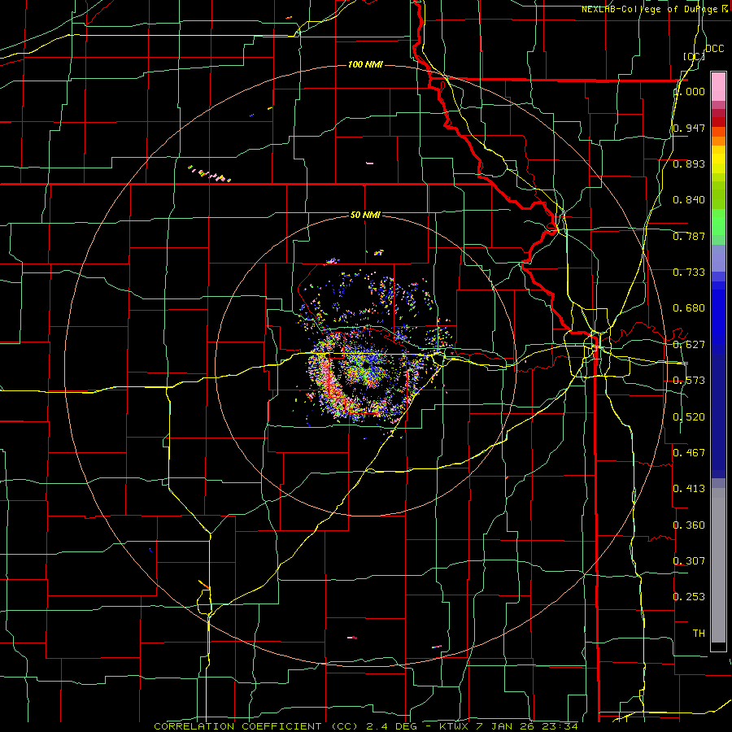Select the 0.573 legend value

pos(689,380)
